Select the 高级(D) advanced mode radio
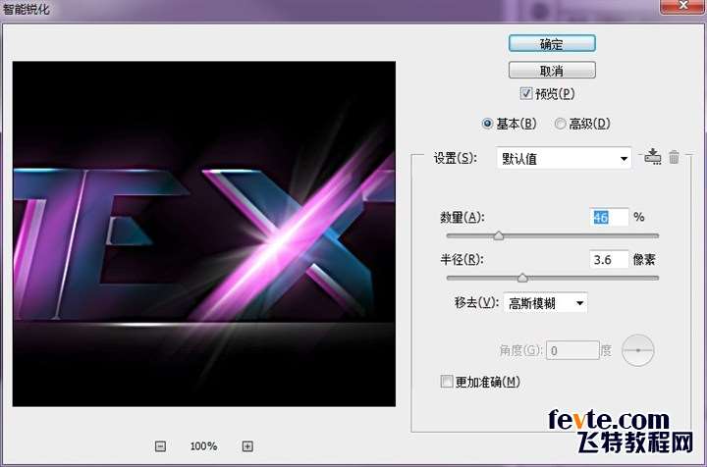The image size is (707, 467). (x=560, y=124)
